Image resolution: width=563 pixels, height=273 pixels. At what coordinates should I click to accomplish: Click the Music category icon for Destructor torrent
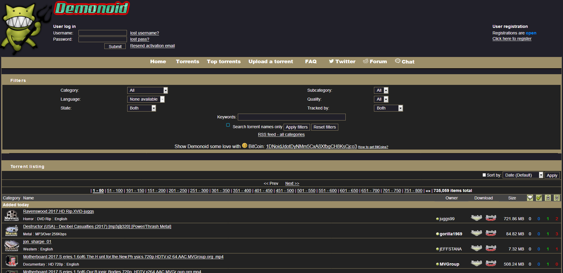pyautogui.click(x=11, y=230)
